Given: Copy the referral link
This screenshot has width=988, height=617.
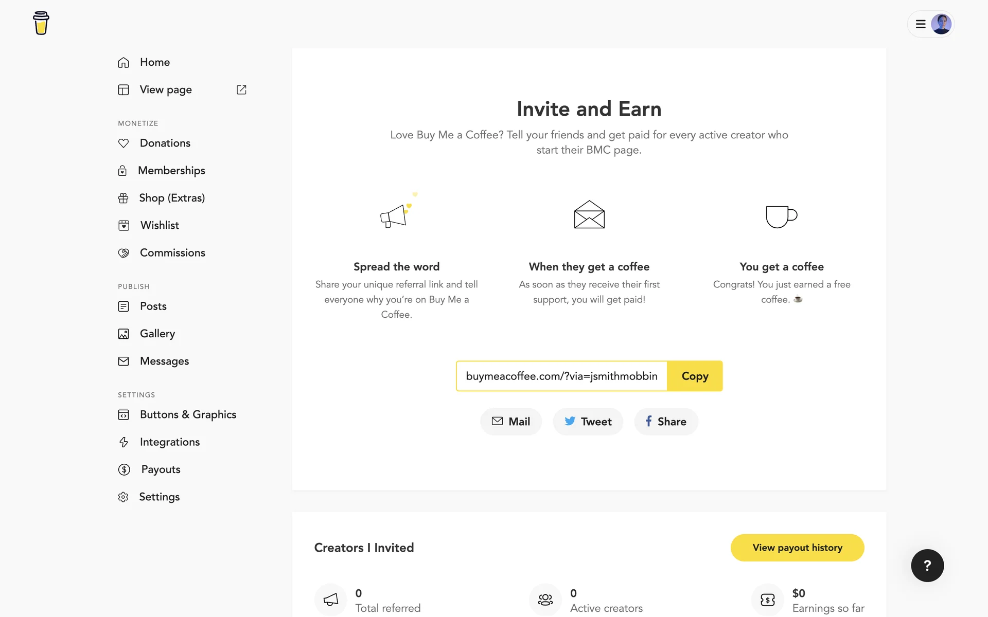Looking at the screenshot, I should point(695,376).
